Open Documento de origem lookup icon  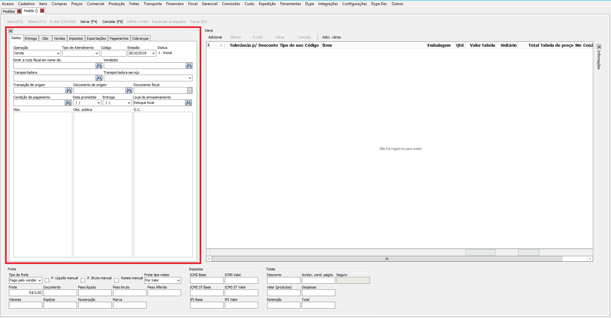point(129,91)
